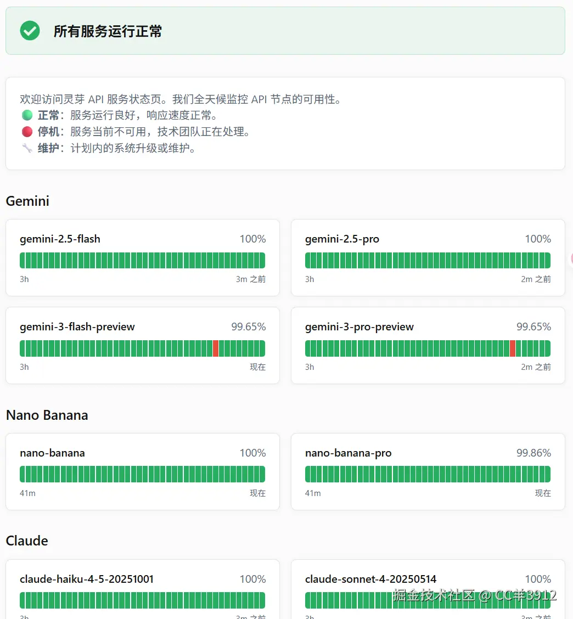Image resolution: width=573 pixels, height=619 pixels.
Task: Click the 99.86% value of nano-banana-pro
Action: pos(533,453)
